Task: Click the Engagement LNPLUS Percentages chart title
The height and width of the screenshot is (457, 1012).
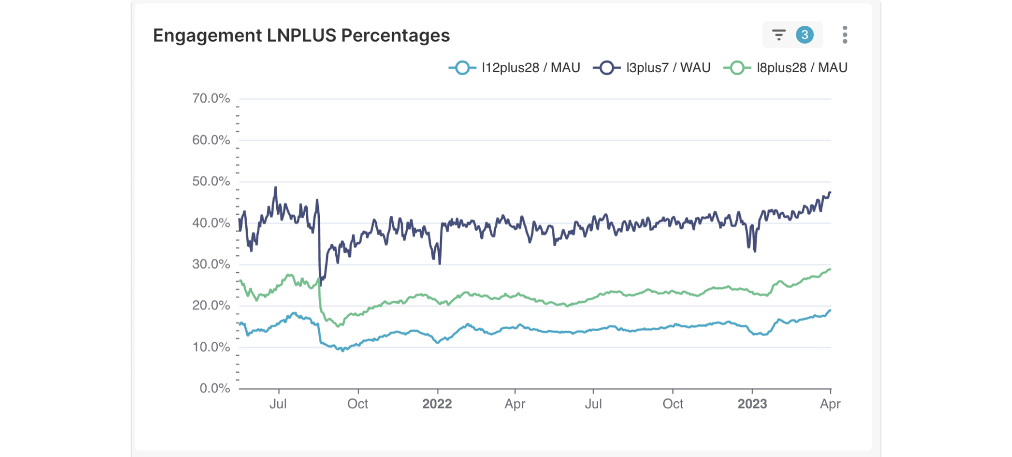Action: 301,35
